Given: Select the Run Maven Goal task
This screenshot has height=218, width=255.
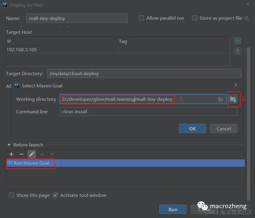Looking at the screenshot, I should [125, 163].
